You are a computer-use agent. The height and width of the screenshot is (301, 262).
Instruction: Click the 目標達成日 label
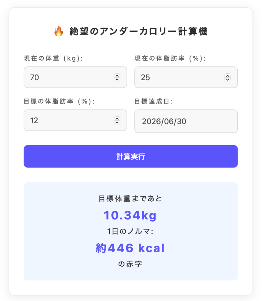[x=153, y=102]
